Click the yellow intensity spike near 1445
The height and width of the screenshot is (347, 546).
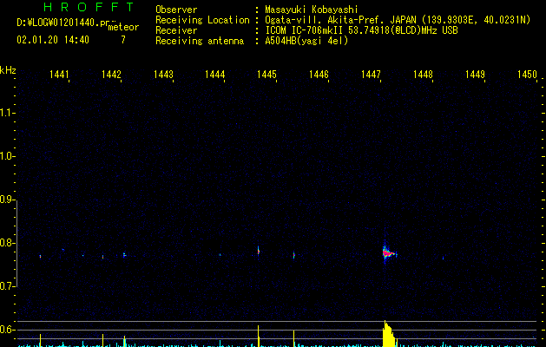point(259,336)
